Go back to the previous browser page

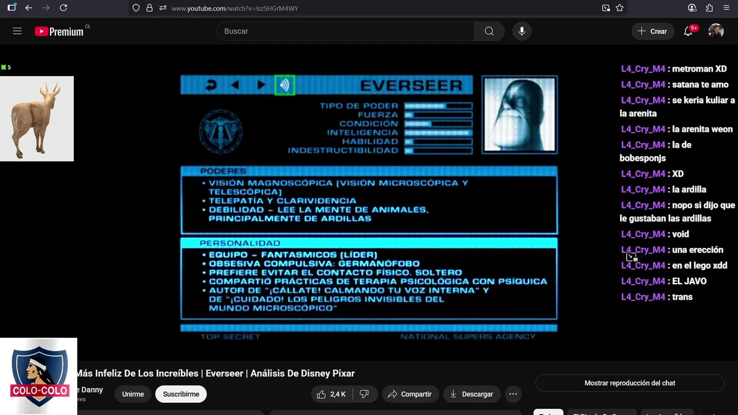[29, 8]
